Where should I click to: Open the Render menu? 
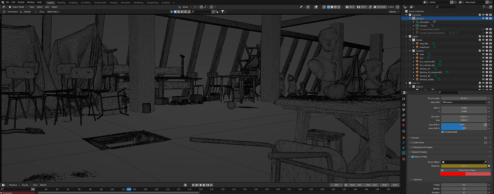click(x=21, y=2)
